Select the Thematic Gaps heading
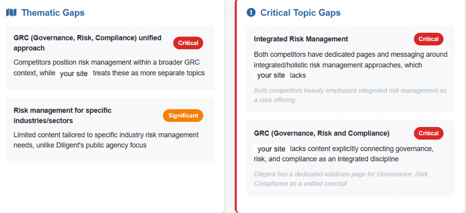This screenshot has width=466, height=213. point(53,13)
